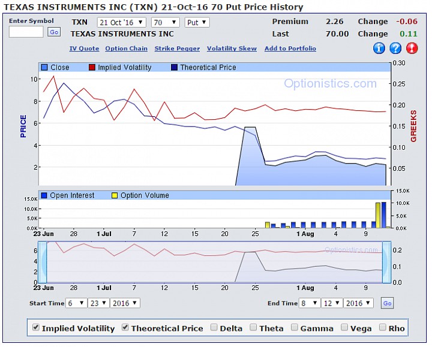Open the Start Time day dropdown showing 23
Screen dimensions: 432x347
[x=98, y=303]
